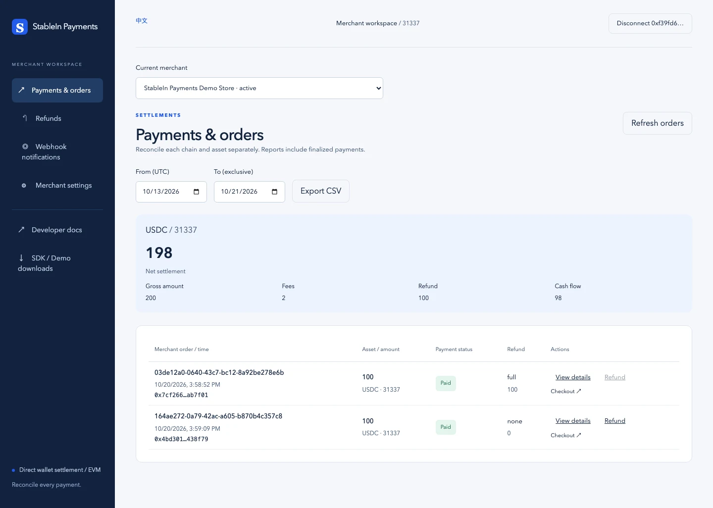Click wallet address 0x4bd301…438f79
This screenshot has height=508, width=713.
click(181, 439)
